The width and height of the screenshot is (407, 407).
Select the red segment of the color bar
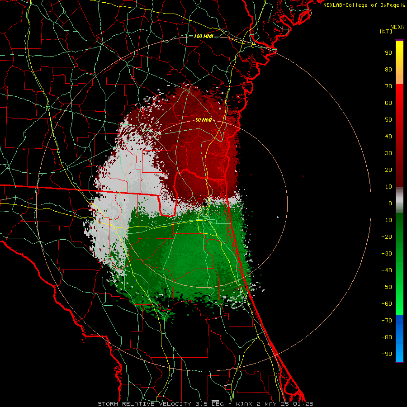[x=399, y=136]
